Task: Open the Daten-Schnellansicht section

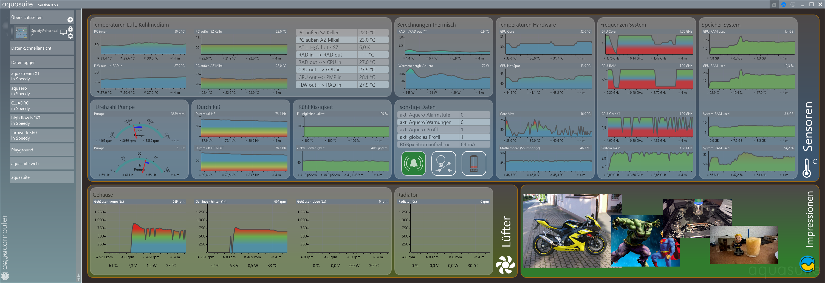Action: coord(42,48)
